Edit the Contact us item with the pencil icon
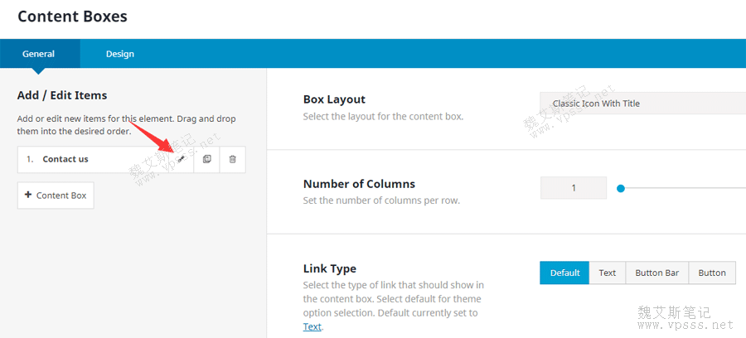 pos(182,159)
